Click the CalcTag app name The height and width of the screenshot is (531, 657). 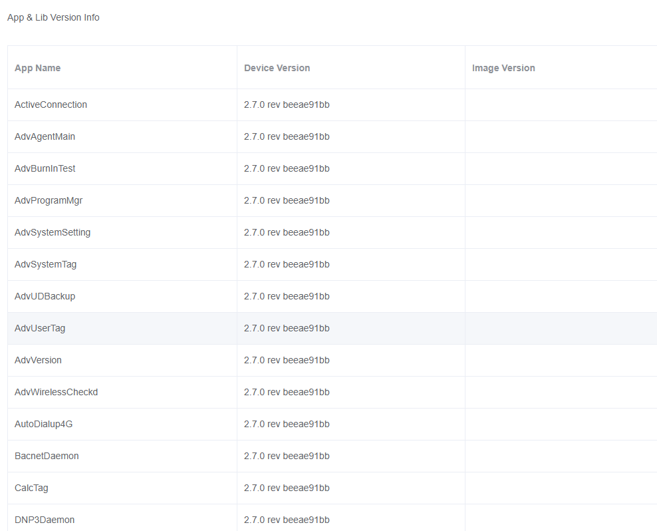point(31,488)
